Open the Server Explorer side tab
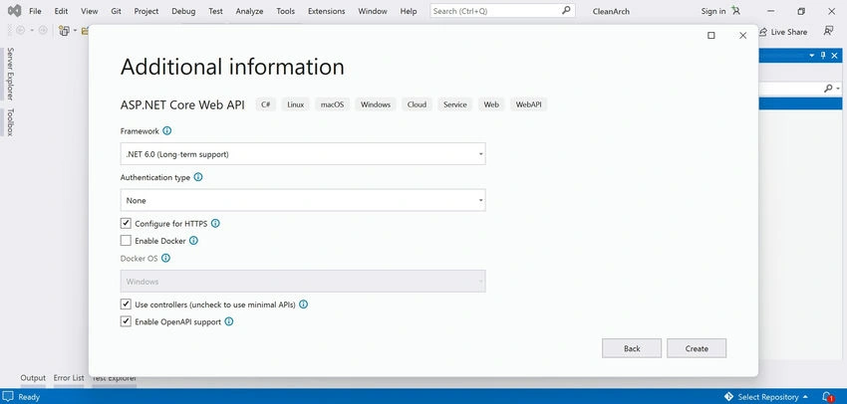Image resolution: width=847 pixels, height=404 pixels. coord(10,74)
